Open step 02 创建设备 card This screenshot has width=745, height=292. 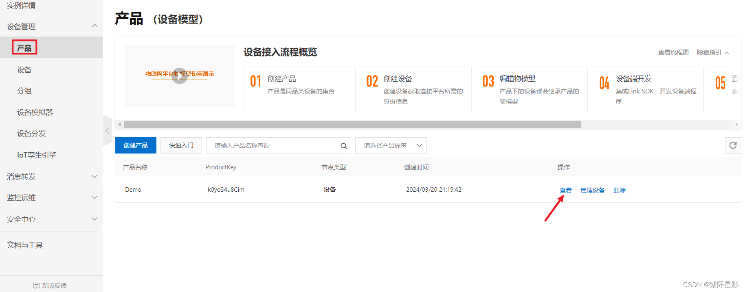(415, 89)
